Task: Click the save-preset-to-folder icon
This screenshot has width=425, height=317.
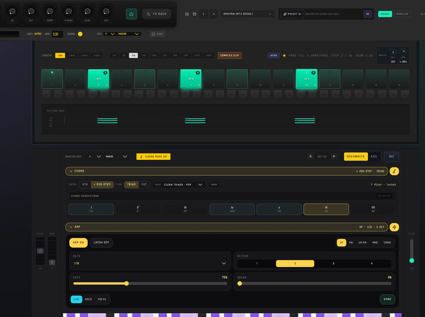Action: 187,14
